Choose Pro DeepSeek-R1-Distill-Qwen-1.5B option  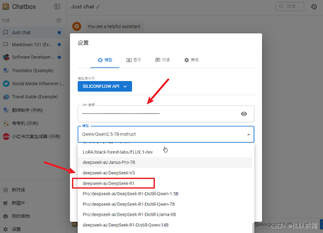(x=165, y=194)
